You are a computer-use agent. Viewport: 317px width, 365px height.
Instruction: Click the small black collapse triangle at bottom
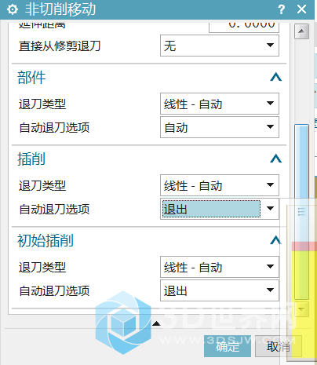click(156, 323)
